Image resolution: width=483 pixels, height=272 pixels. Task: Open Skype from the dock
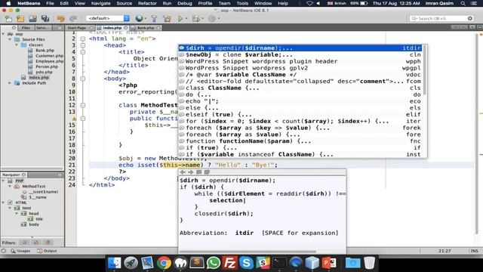pos(247,263)
